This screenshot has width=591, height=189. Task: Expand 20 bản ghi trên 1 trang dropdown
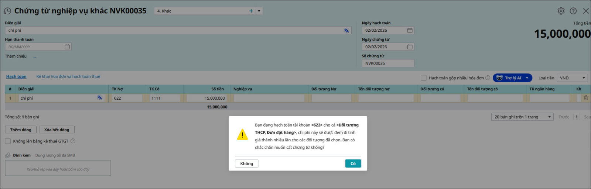pyautogui.click(x=522, y=117)
